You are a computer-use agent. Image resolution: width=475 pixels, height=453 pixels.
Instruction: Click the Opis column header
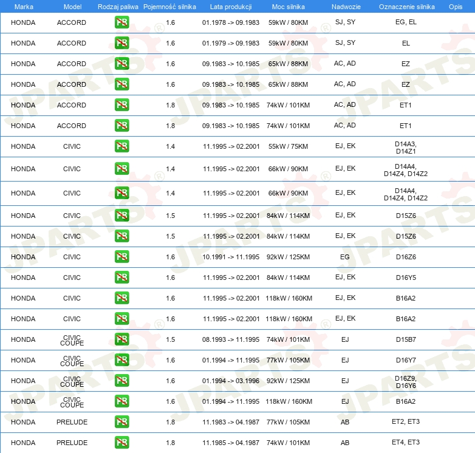[x=456, y=7]
